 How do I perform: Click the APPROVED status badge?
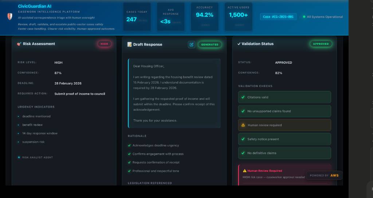(x=321, y=44)
